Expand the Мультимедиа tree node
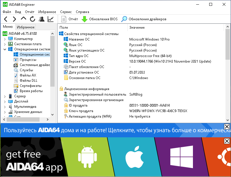Image resolution: width=231 pixels, height=177 pixels. [x=5, y=107]
